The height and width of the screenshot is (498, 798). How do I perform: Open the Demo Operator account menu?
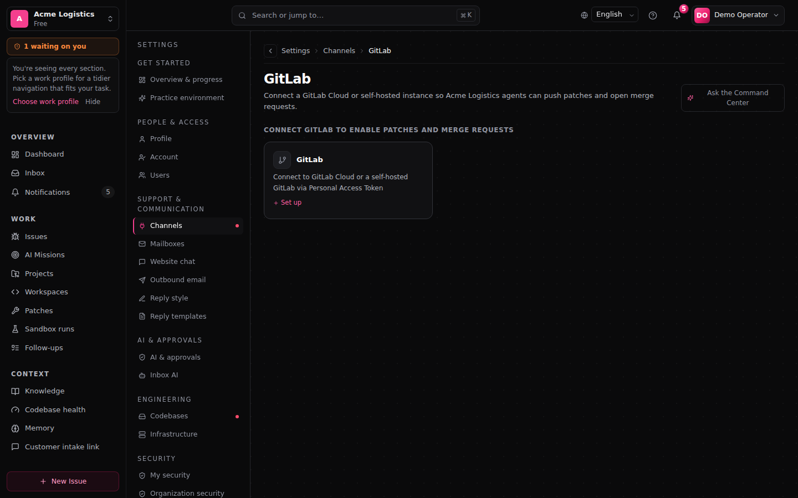738,15
